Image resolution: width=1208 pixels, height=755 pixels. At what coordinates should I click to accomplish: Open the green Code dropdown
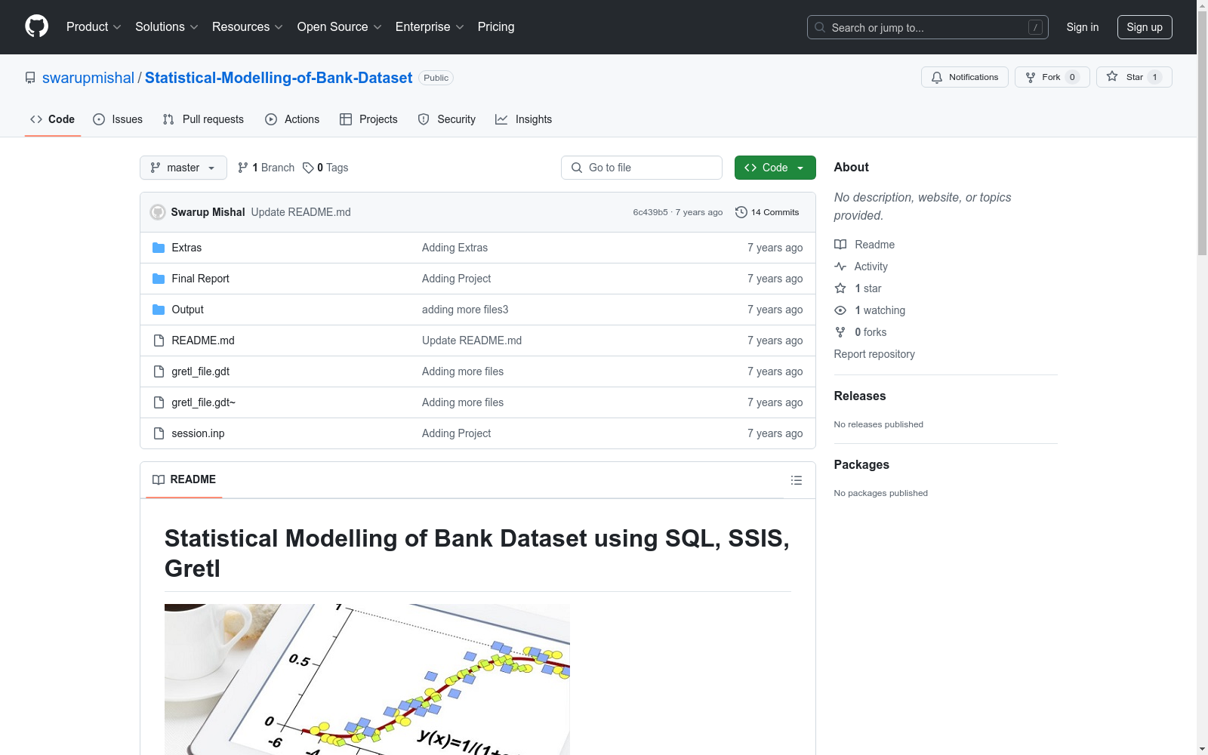coord(775,168)
